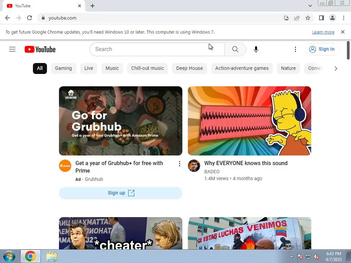Image resolution: width=351 pixels, height=263 pixels.
Task: Open Windows Explorer from the taskbar
Action: (52, 256)
